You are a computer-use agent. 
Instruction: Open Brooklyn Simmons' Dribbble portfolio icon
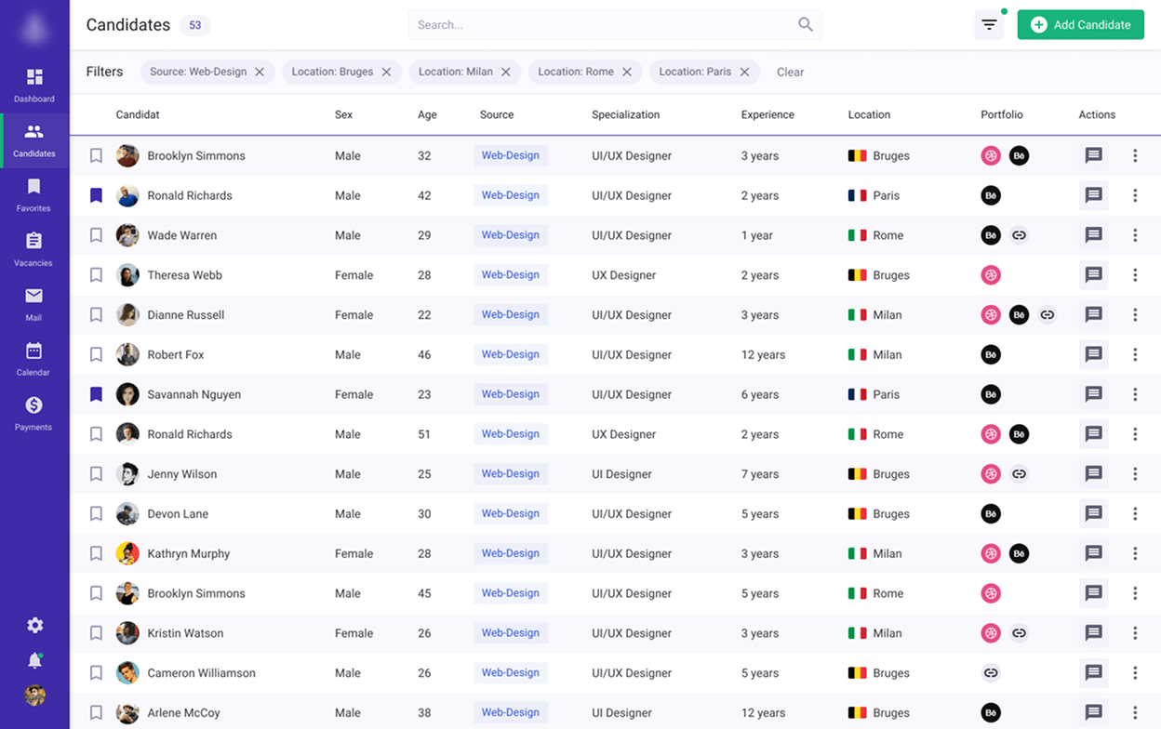[x=990, y=155]
